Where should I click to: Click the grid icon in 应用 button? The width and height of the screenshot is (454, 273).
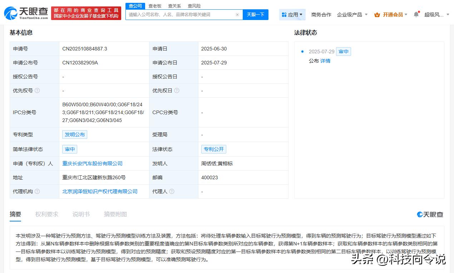coord(284,15)
